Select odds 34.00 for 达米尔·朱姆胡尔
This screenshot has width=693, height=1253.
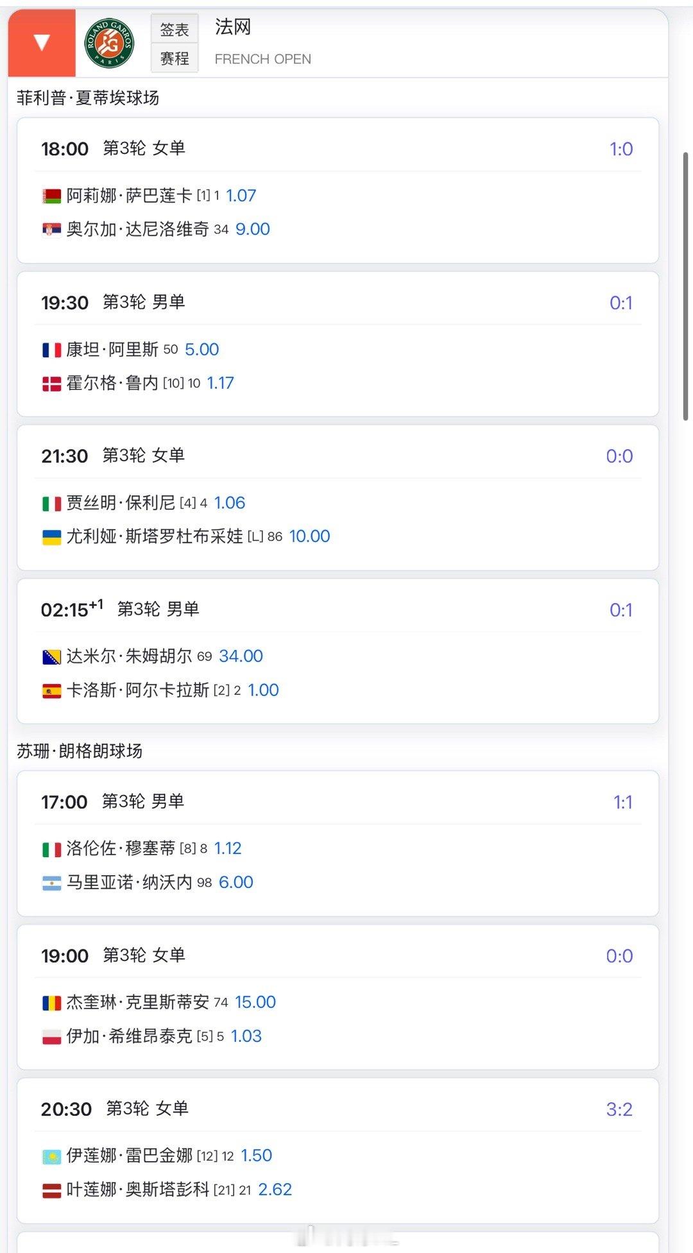241,656
